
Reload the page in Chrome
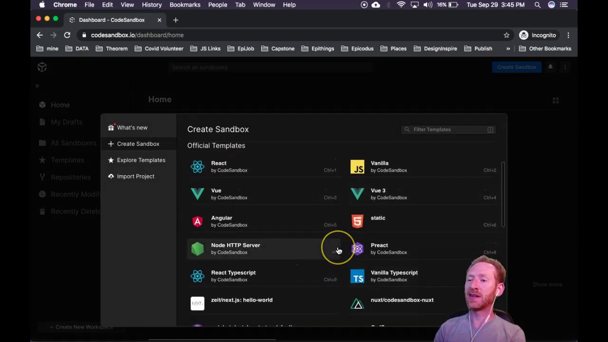pyautogui.click(x=67, y=35)
